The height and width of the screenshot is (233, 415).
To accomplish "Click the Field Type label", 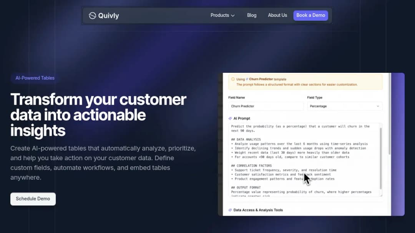I will [315, 98].
